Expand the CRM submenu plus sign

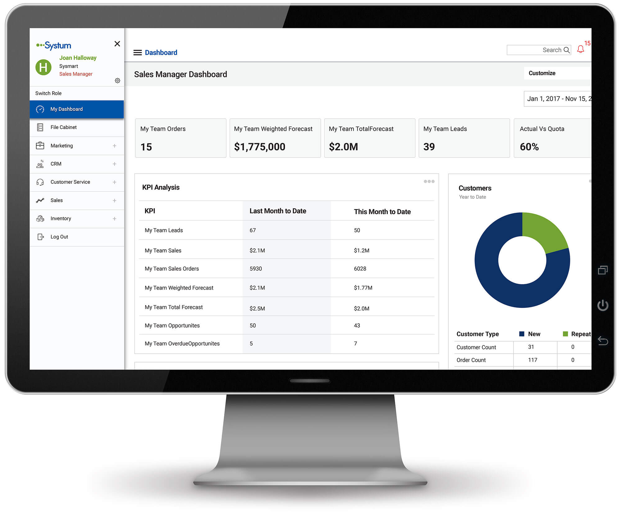point(115,164)
